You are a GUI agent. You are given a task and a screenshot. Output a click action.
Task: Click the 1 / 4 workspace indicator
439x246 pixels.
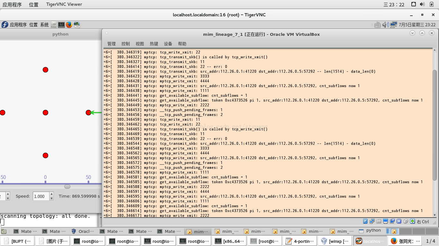[x=431, y=241]
